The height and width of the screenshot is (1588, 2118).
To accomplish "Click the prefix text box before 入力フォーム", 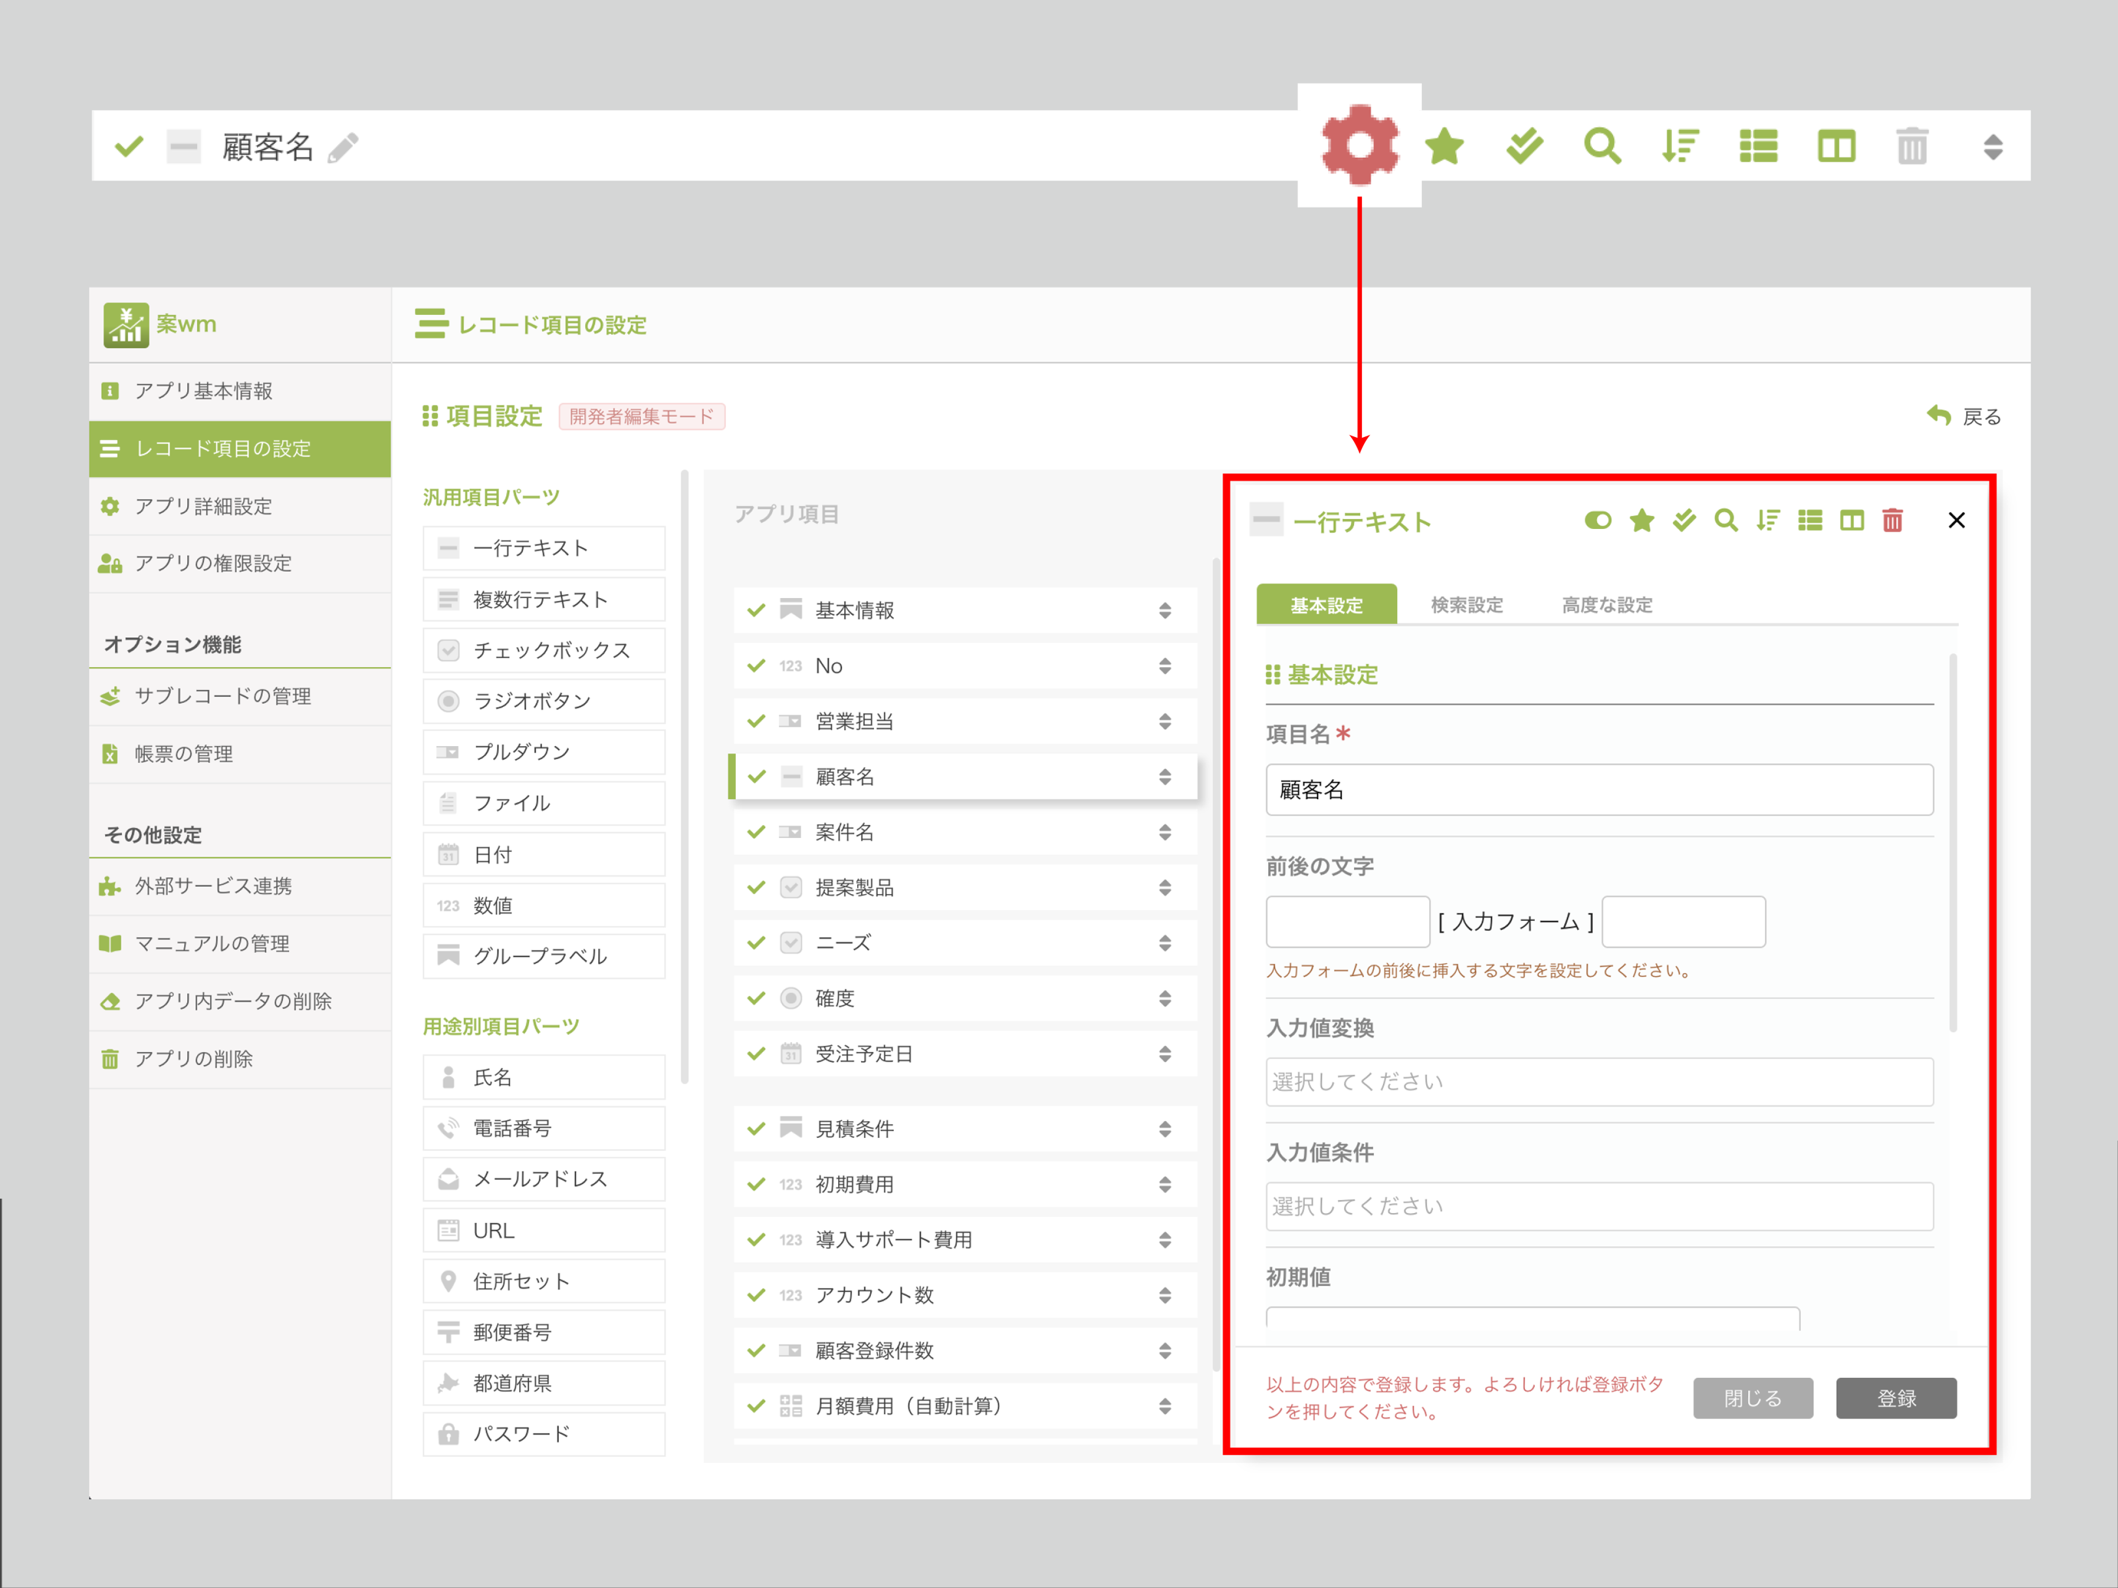I will (1347, 921).
